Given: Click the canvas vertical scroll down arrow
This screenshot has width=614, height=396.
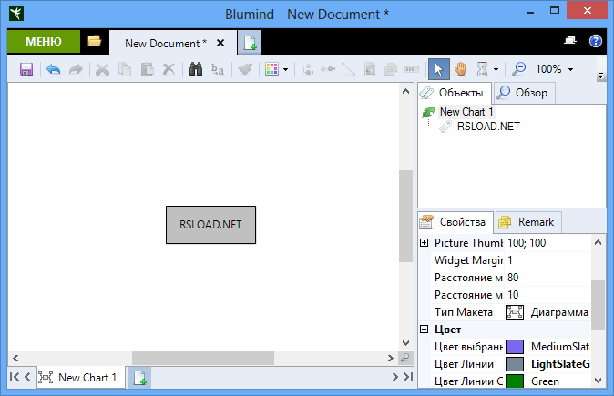Looking at the screenshot, I should click(x=405, y=343).
